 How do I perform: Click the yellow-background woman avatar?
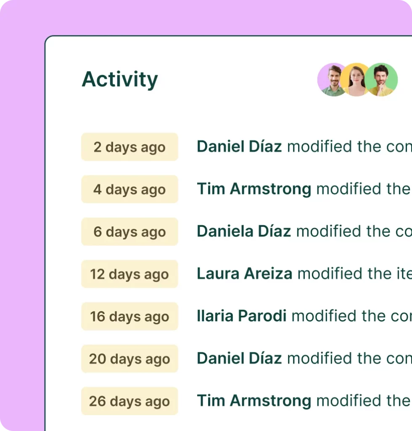click(356, 80)
